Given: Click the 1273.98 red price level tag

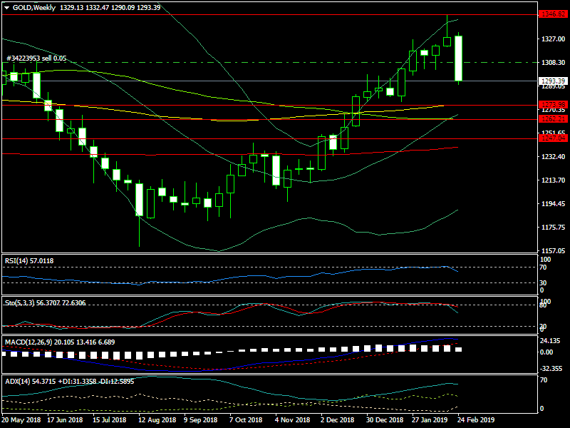Looking at the screenshot, I should (x=554, y=104).
